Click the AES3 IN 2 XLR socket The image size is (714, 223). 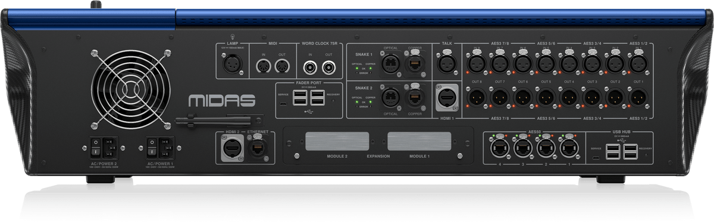pyautogui.click(x=615, y=63)
